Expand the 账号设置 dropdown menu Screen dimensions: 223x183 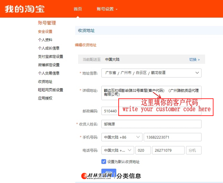(107, 9)
